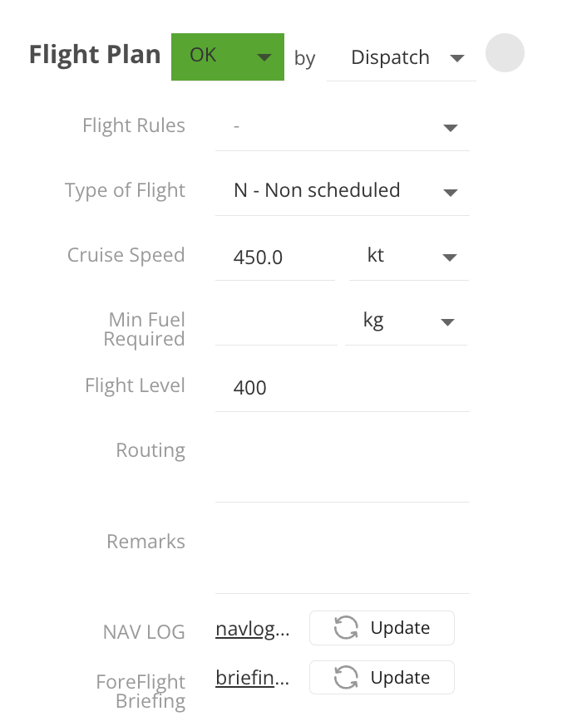
Task: Open the kg fuel unit dropdown
Action: click(447, 321)
